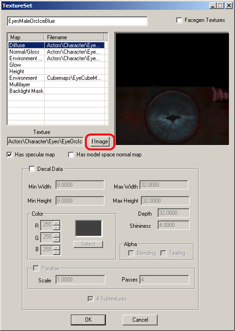235x331 pixels.
Task: Click the Depth field
Action: pos(173,213)
